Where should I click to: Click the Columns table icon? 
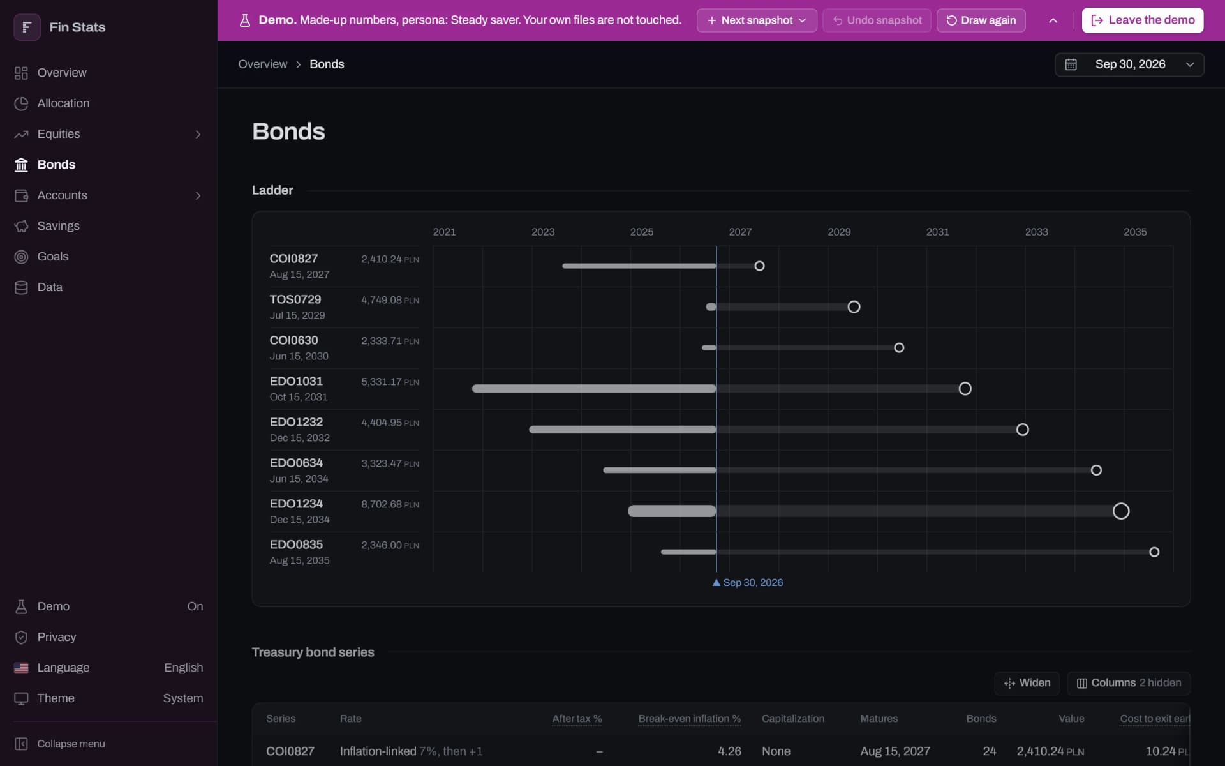tap(1082, 683)
